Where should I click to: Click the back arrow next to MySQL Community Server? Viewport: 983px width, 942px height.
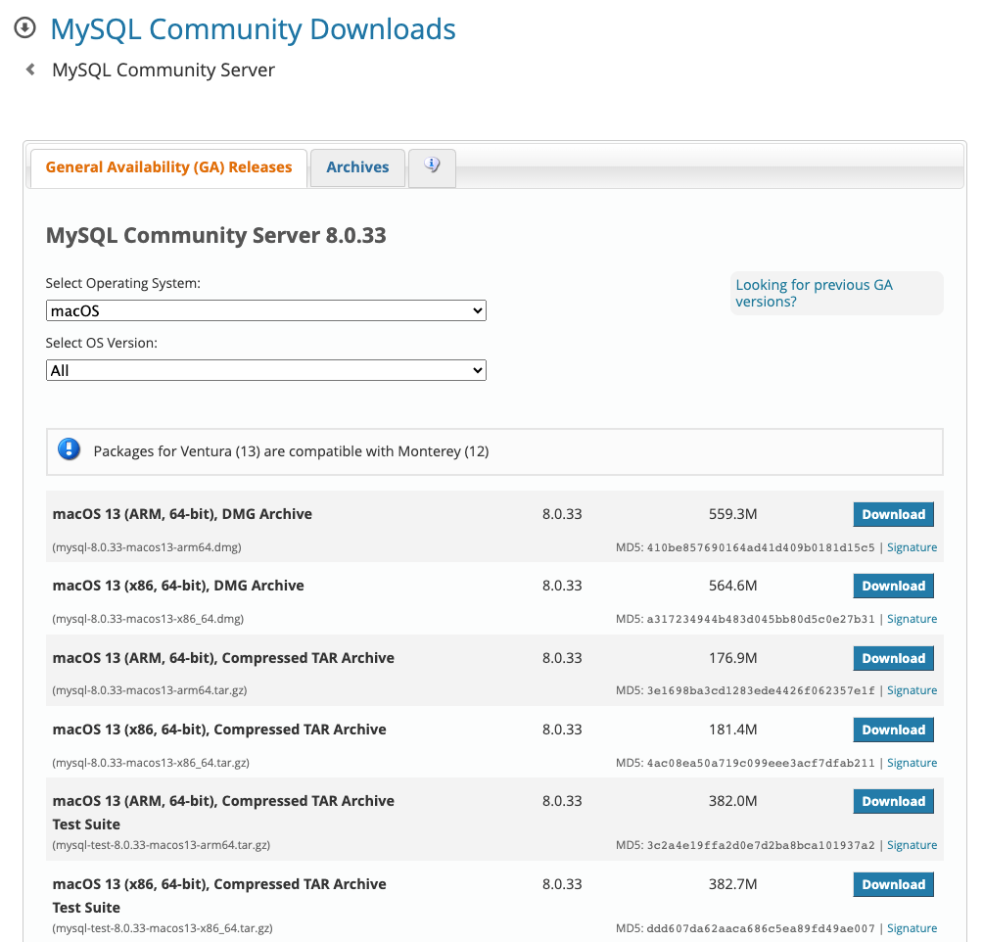tap(30, 70)
